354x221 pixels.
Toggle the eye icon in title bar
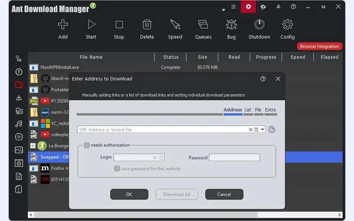pyautogui.click(x=263, y=7)
